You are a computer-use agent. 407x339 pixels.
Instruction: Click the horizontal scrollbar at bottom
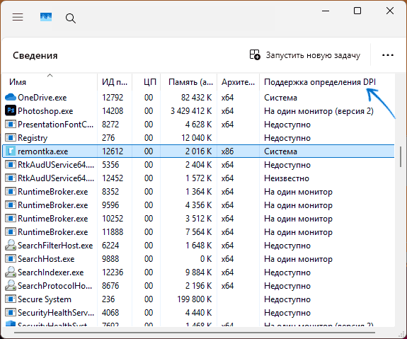click(x=195, y=333)
